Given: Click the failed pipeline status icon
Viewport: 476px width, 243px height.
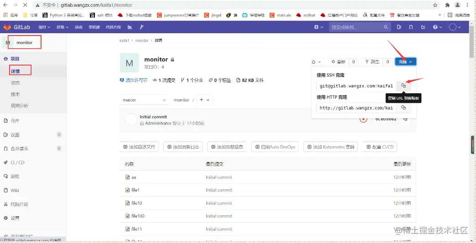Looking at the screenshot, I should (x=363, y=119).
